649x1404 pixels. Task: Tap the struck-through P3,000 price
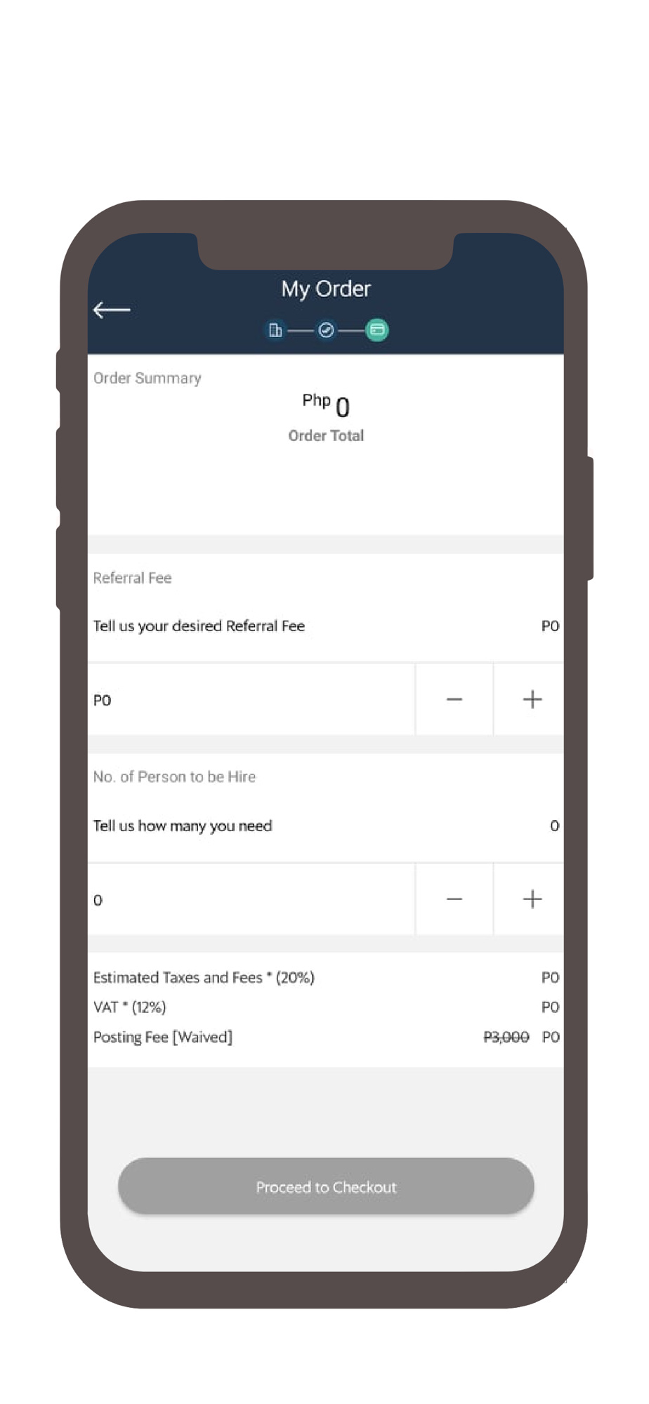tap(506, 1037)
